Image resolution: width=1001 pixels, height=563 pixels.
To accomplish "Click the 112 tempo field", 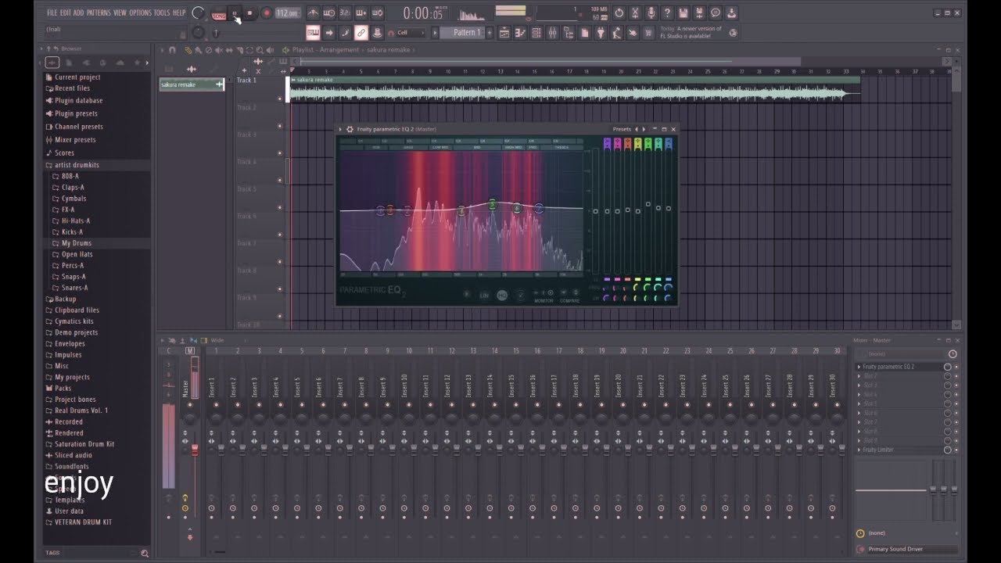I will click(x=288, y=13).
